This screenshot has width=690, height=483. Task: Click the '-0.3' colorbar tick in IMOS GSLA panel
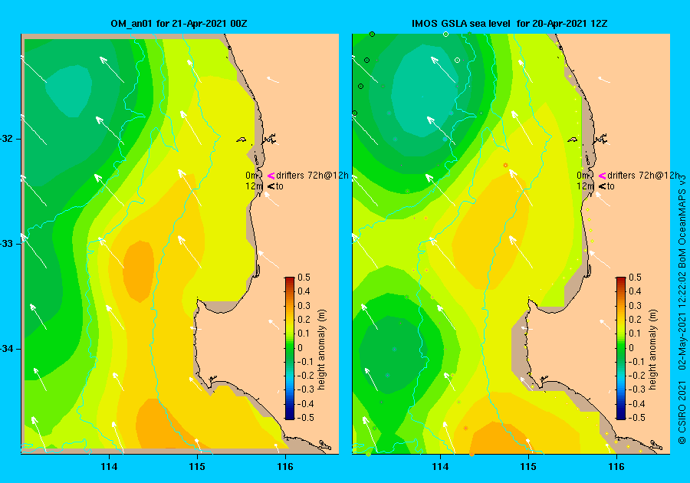[636, 389]
